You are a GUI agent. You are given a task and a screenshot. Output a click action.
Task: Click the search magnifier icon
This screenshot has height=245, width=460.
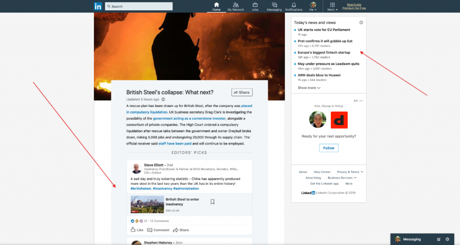(x=109, y=6)
